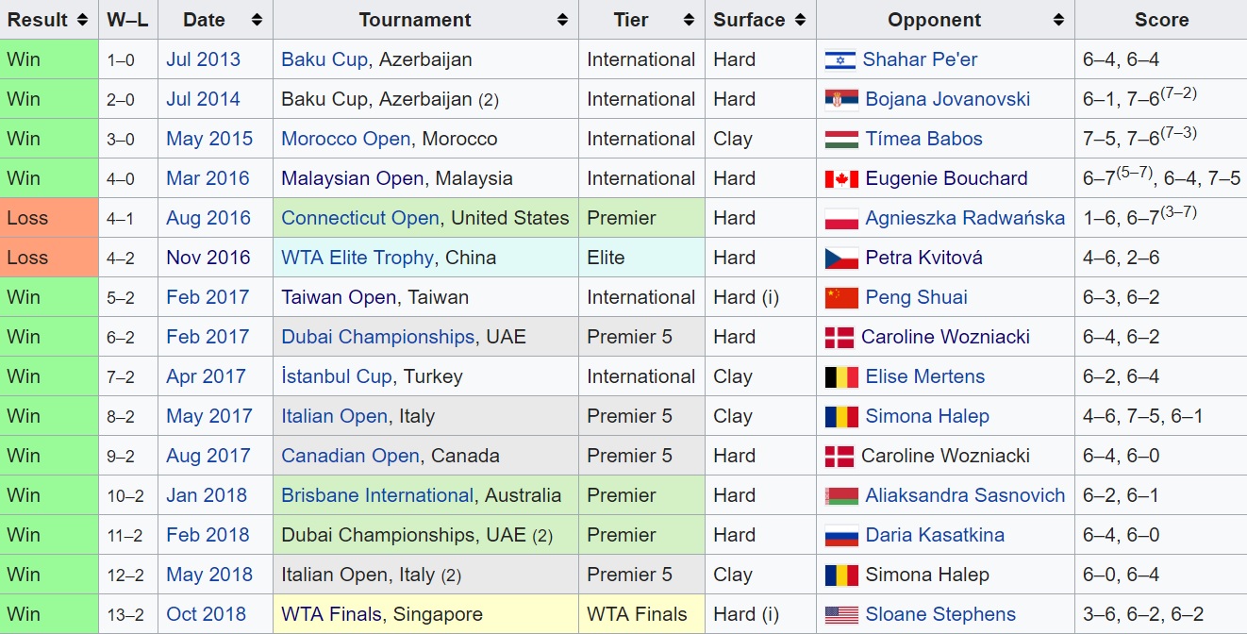Sort the table by Date column

tap(257, 20)
